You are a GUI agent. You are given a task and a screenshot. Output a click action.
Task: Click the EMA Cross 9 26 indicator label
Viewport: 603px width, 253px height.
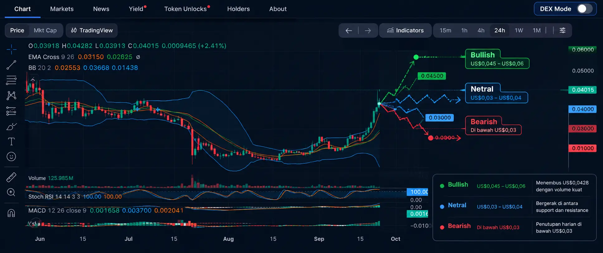[51, 57]
